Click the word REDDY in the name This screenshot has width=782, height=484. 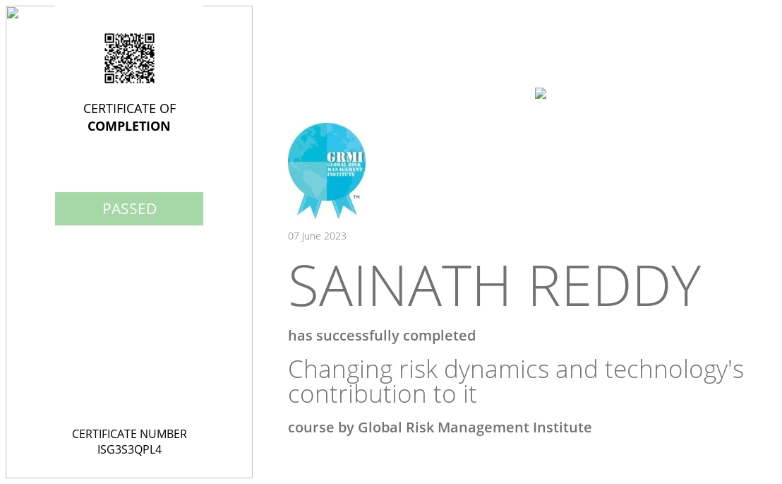point(615,285)
